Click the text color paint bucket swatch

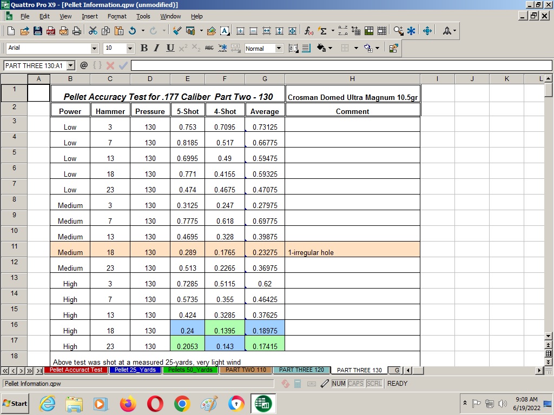click(x=321, y=48)
